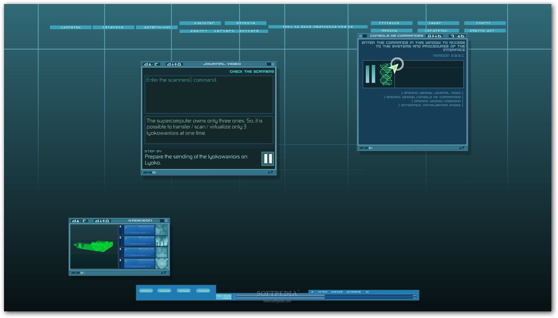558x318 pixels.
Task: Focus the Console de Commandes command input
Action: tap(429, 74)
